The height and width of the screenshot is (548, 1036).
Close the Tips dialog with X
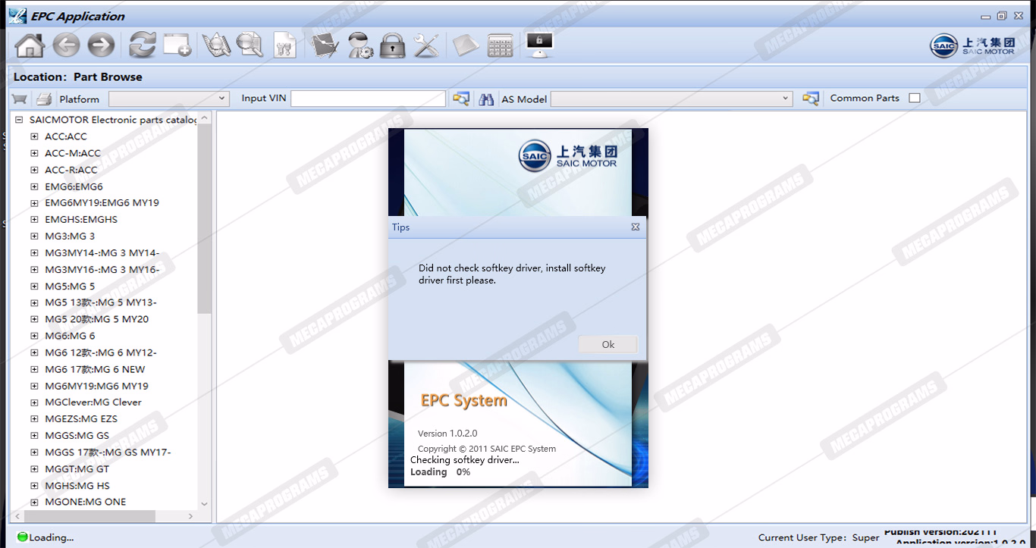click(x=636, y=227)
